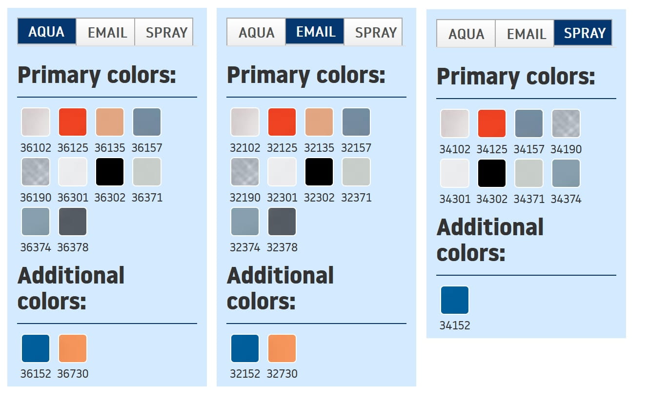Viewport: 648px width, 406px height.
Task: Pick the metallic silver swatch 34190
Action: click(566, 123)
